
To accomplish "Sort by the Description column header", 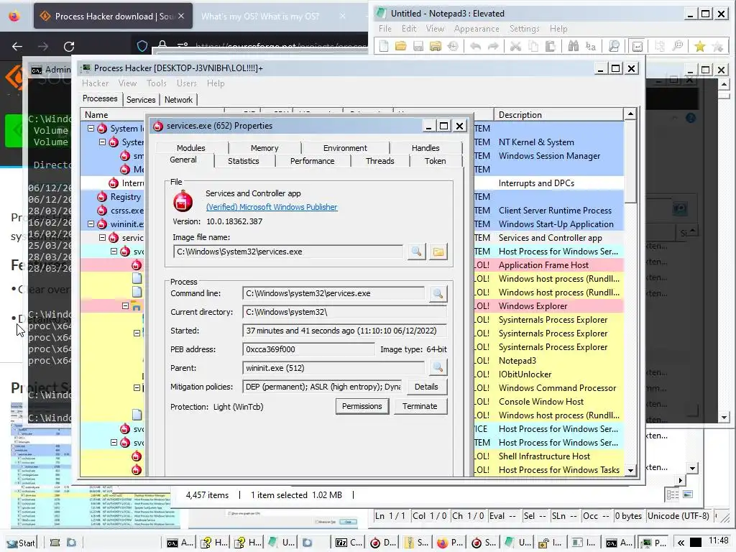I will pyautogui.click(x=558, y=114).
